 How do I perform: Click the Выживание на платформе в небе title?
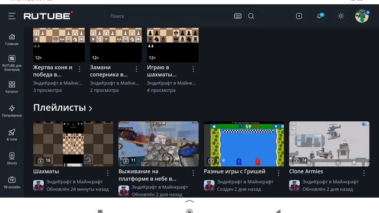point(147,175)
